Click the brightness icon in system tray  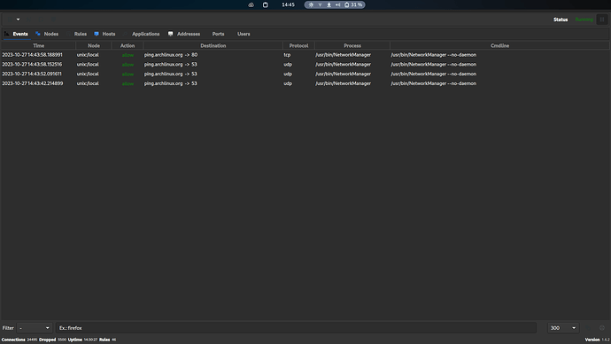(x=311, y=4)
